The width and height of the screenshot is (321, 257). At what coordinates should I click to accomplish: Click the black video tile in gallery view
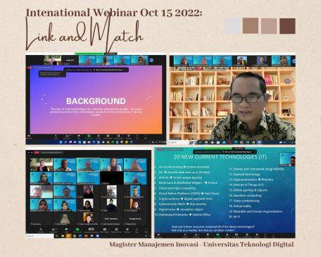coord(112,177)
